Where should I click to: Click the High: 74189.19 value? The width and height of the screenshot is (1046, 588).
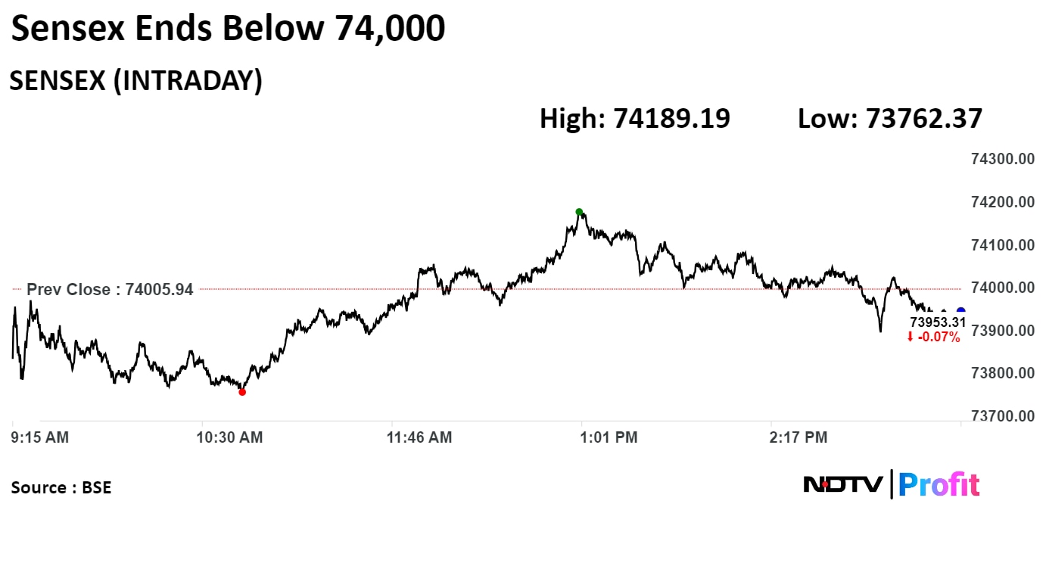click(634, 119)
